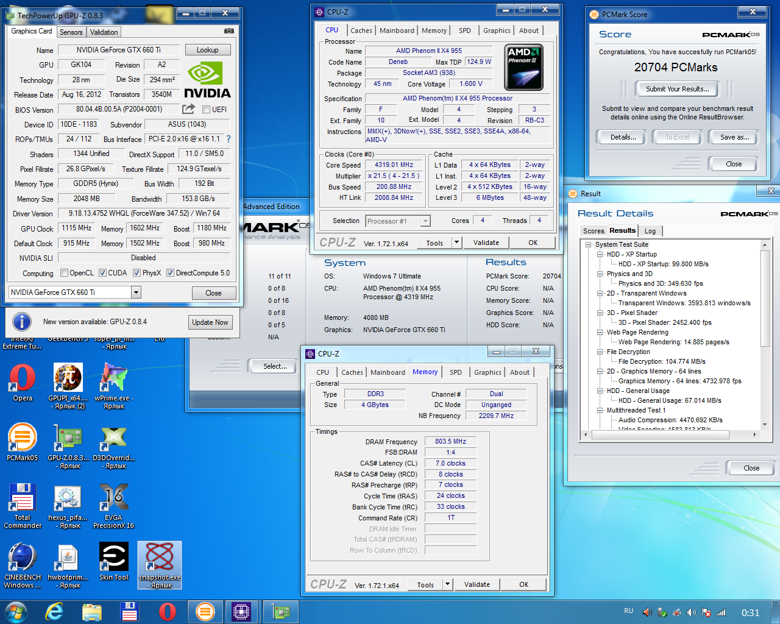Image resolution: width=780 pixels, height=624 pixels.
Task: Switch to the Sensors tab in GPU-Z
Action: click(x=71, y=32)
